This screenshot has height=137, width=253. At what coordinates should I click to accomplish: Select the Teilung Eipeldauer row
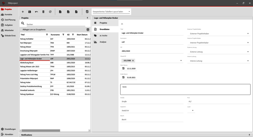pyautogui.click(x=55, y=94)
